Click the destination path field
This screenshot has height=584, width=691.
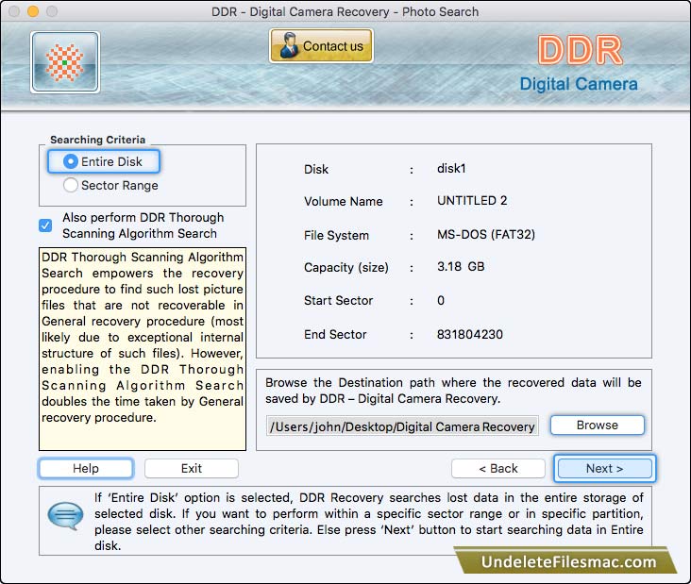(402, 425)
